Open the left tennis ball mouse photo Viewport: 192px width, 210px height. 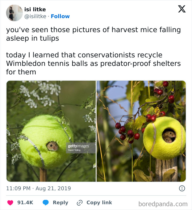(51, 131)
